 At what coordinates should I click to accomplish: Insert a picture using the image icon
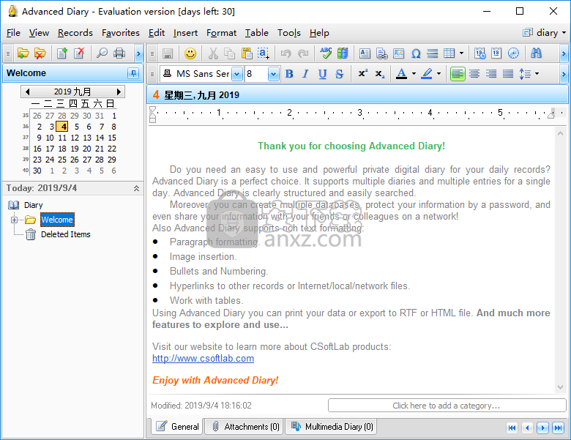(399, 53)
